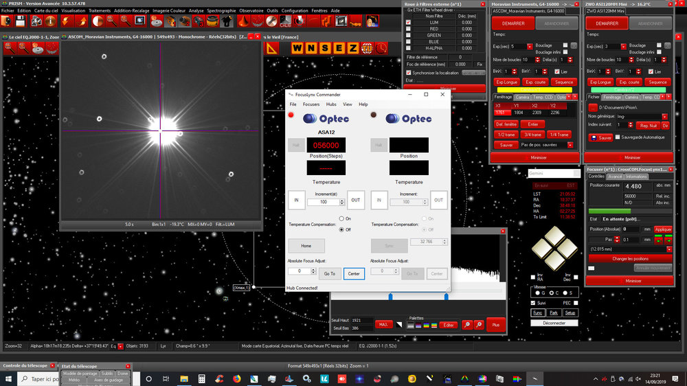
Task: Open the 'Pas de pos. sauvées' dropdown
Action: coord(570,145)
